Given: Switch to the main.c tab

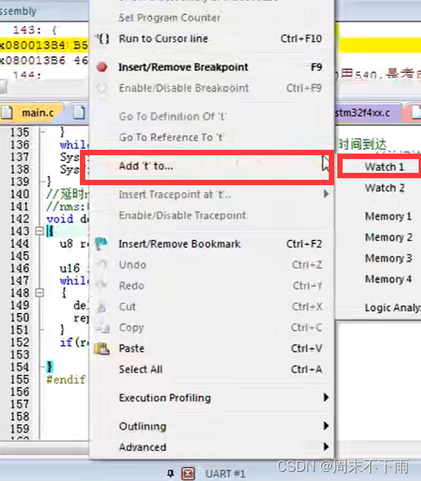Looking at the screenshot, I should (32, 113).
